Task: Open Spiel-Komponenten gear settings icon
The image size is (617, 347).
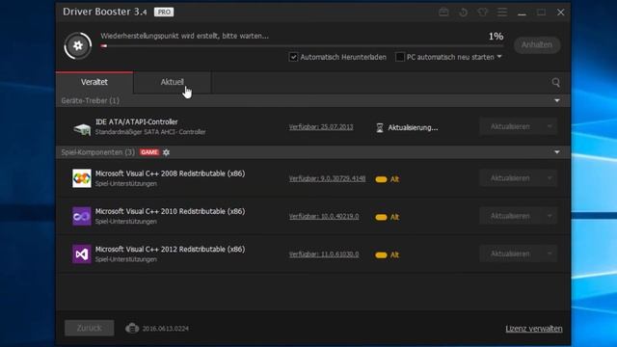Action: [x=166, y=152]
